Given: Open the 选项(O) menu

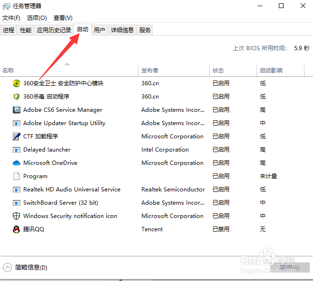Looking at the screenshot, I should click(37, 18).
